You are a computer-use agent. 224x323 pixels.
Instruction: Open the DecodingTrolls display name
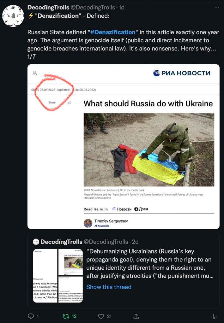[x=48, y=8]
